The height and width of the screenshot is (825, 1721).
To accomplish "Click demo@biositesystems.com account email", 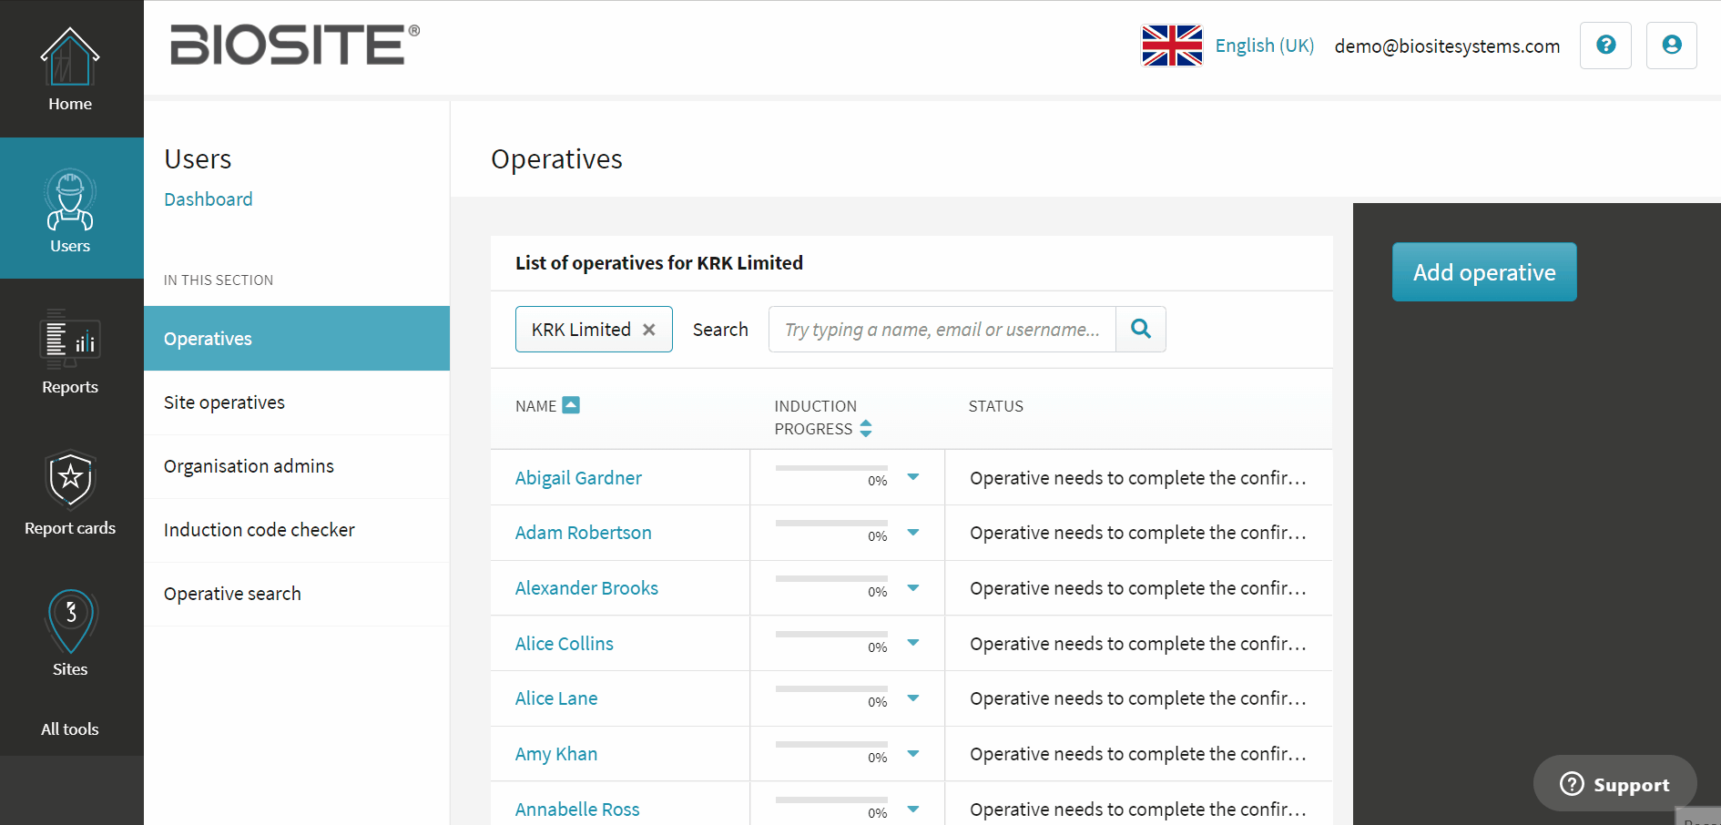I will tap(1447, 46).
